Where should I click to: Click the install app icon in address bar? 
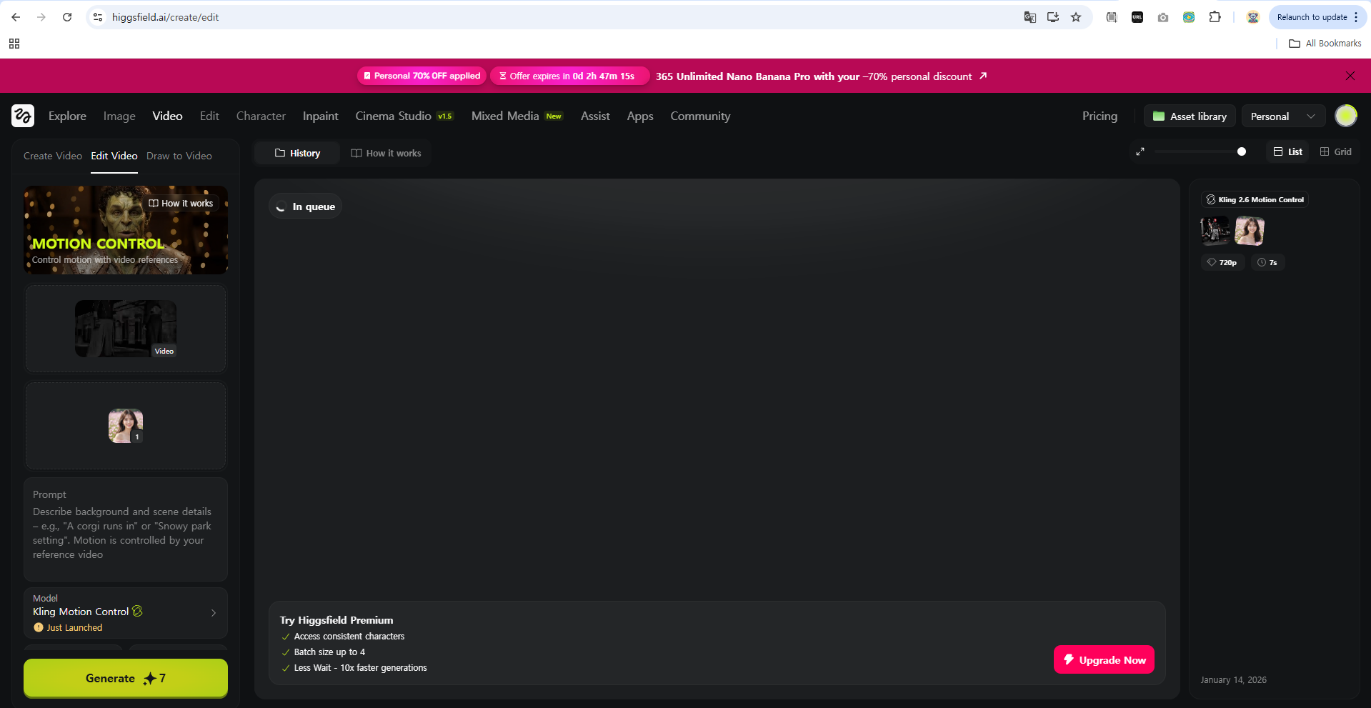[x=1053, y=17]
